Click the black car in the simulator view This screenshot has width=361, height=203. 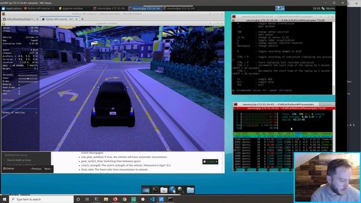pyautogui.click(x=113, y=104)
